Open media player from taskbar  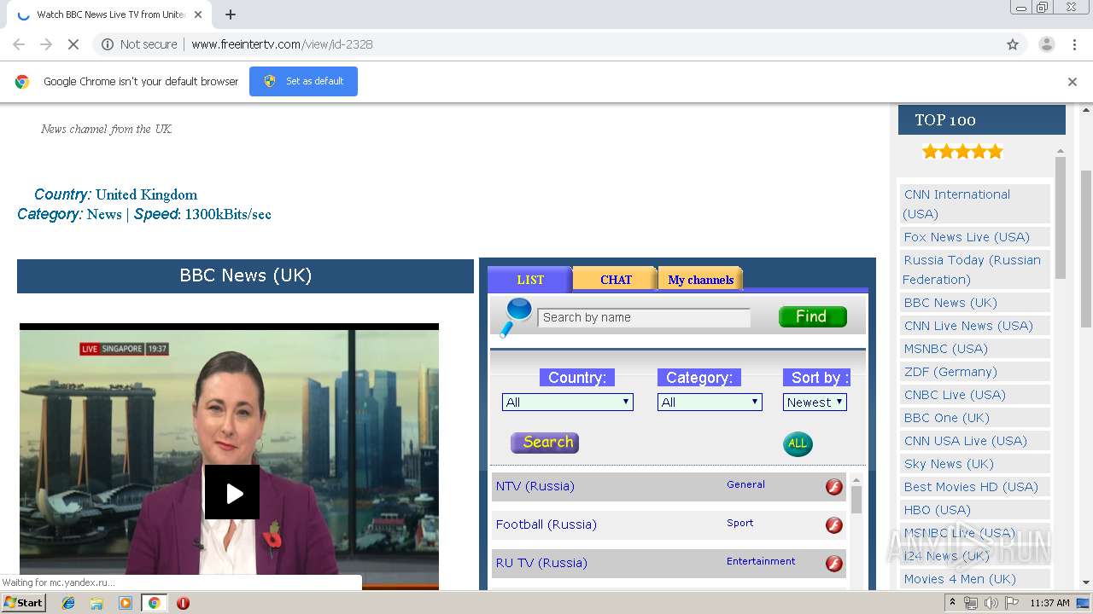(126, 603)
